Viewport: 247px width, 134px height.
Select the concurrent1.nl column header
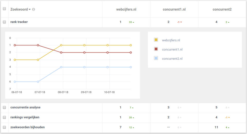click(x=174, y=10)
